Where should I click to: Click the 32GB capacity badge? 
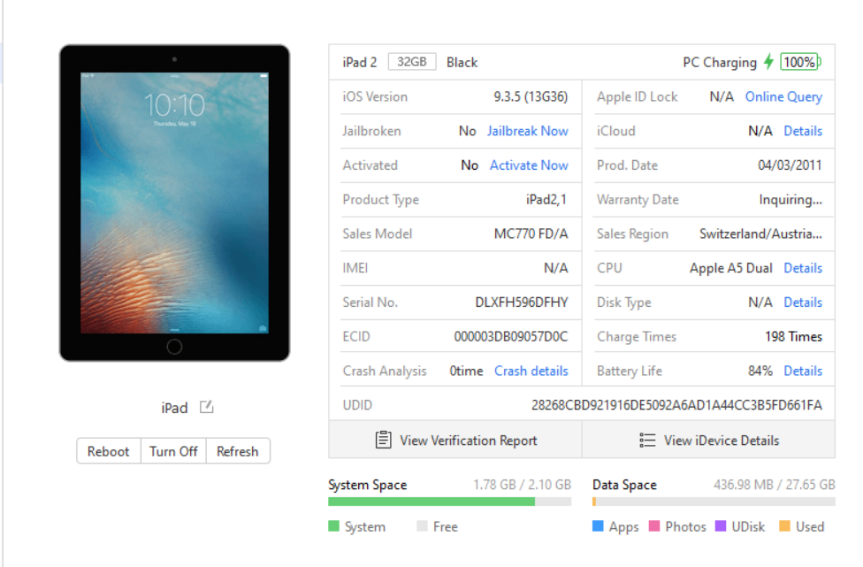[412, 62]
